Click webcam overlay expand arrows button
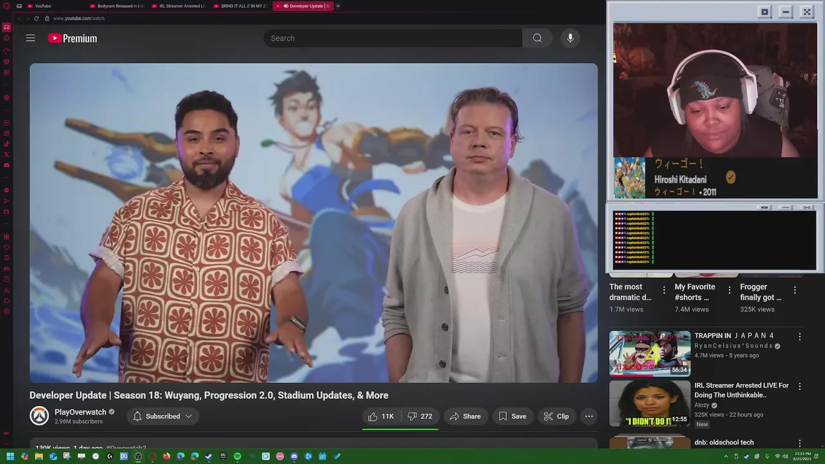Viewport: 825px width, 464px height. click(x=807, y=12)
